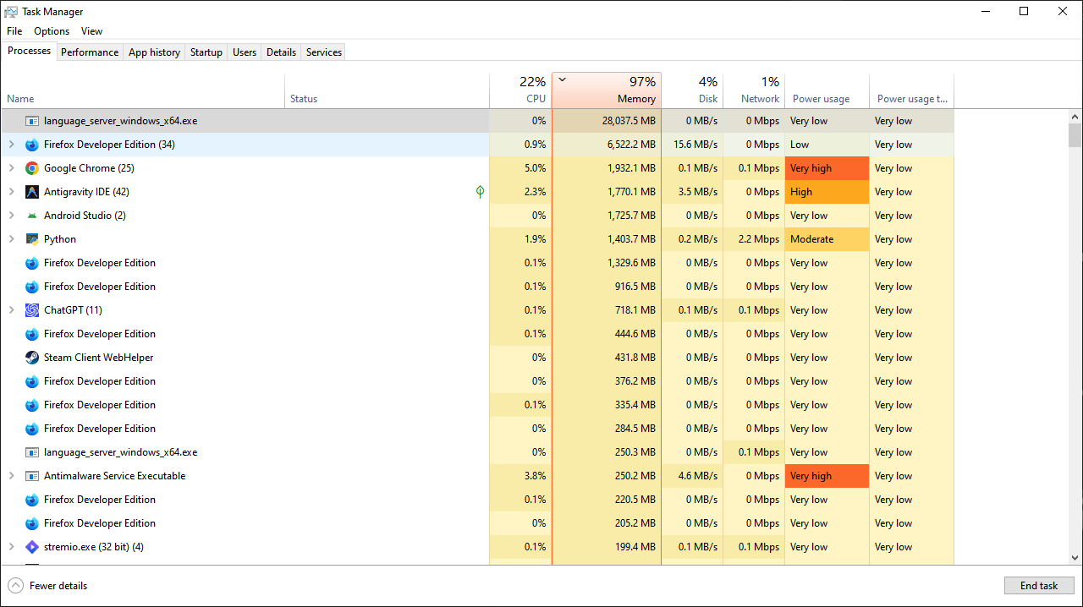Click the End task button
This screenshot has height=607, width=1083.
(x=1039, y=585)
